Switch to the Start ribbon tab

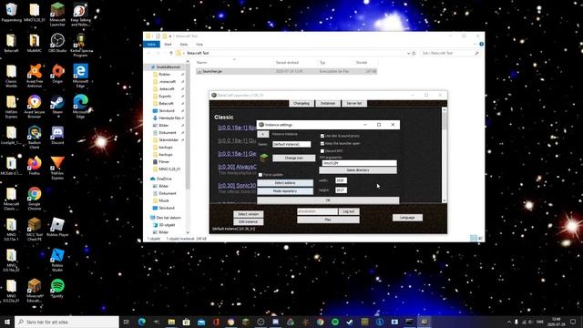click(168, 45)
